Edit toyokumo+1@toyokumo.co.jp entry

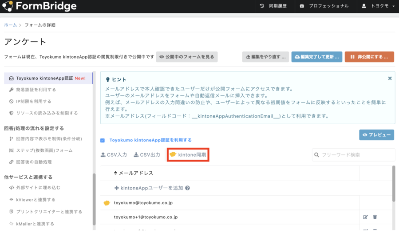tap(365, 217)
